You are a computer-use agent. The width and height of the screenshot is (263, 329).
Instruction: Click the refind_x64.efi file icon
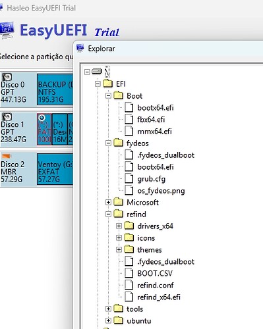[x=129, y=297]
